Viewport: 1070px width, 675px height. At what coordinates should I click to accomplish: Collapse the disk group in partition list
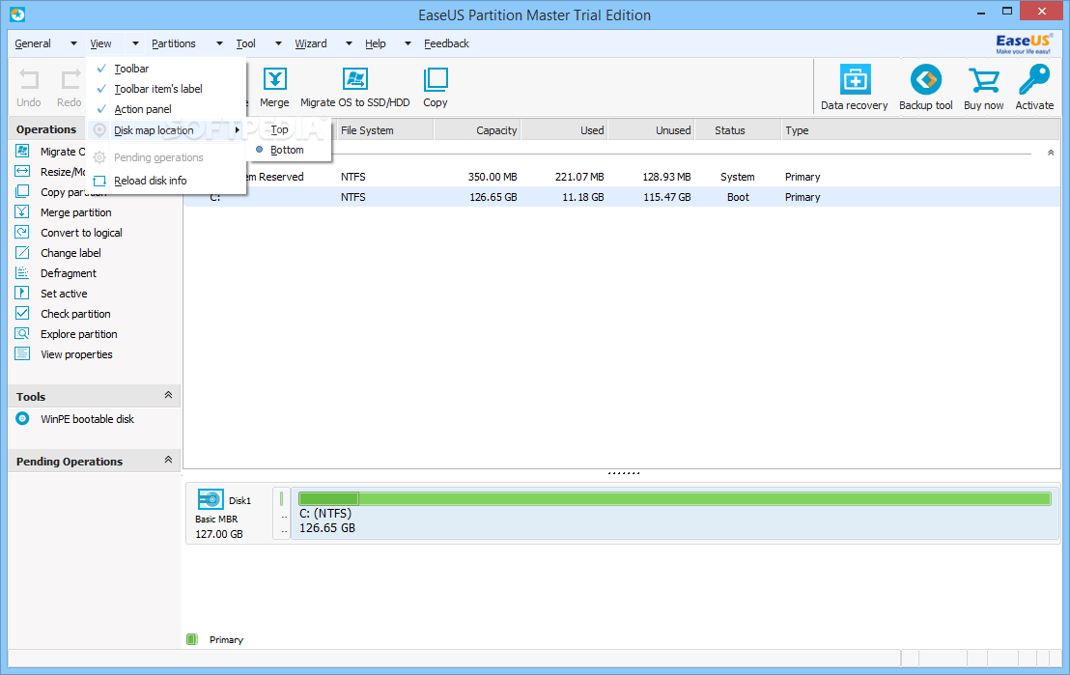click(1051, 153)
